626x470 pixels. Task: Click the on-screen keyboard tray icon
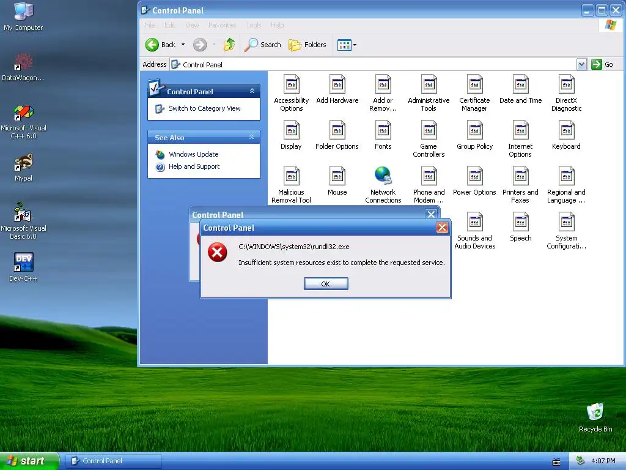[x=556, y=461]
